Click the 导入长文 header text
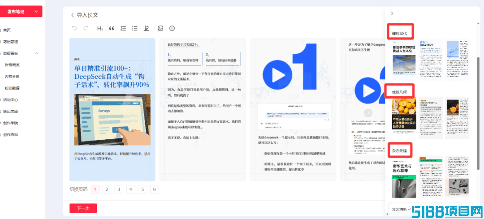 [87, 15]
